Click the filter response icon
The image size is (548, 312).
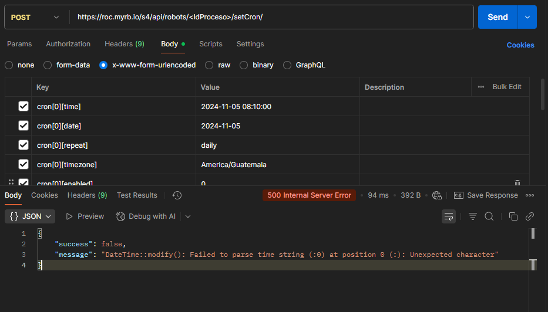[x=472, y=216]
